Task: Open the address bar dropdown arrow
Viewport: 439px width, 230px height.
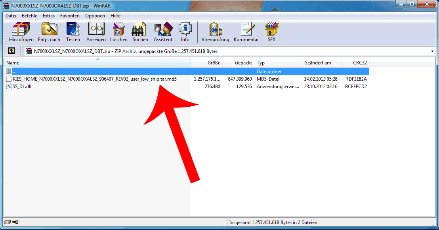Action: pyautogui.click(x=432, y=51)
